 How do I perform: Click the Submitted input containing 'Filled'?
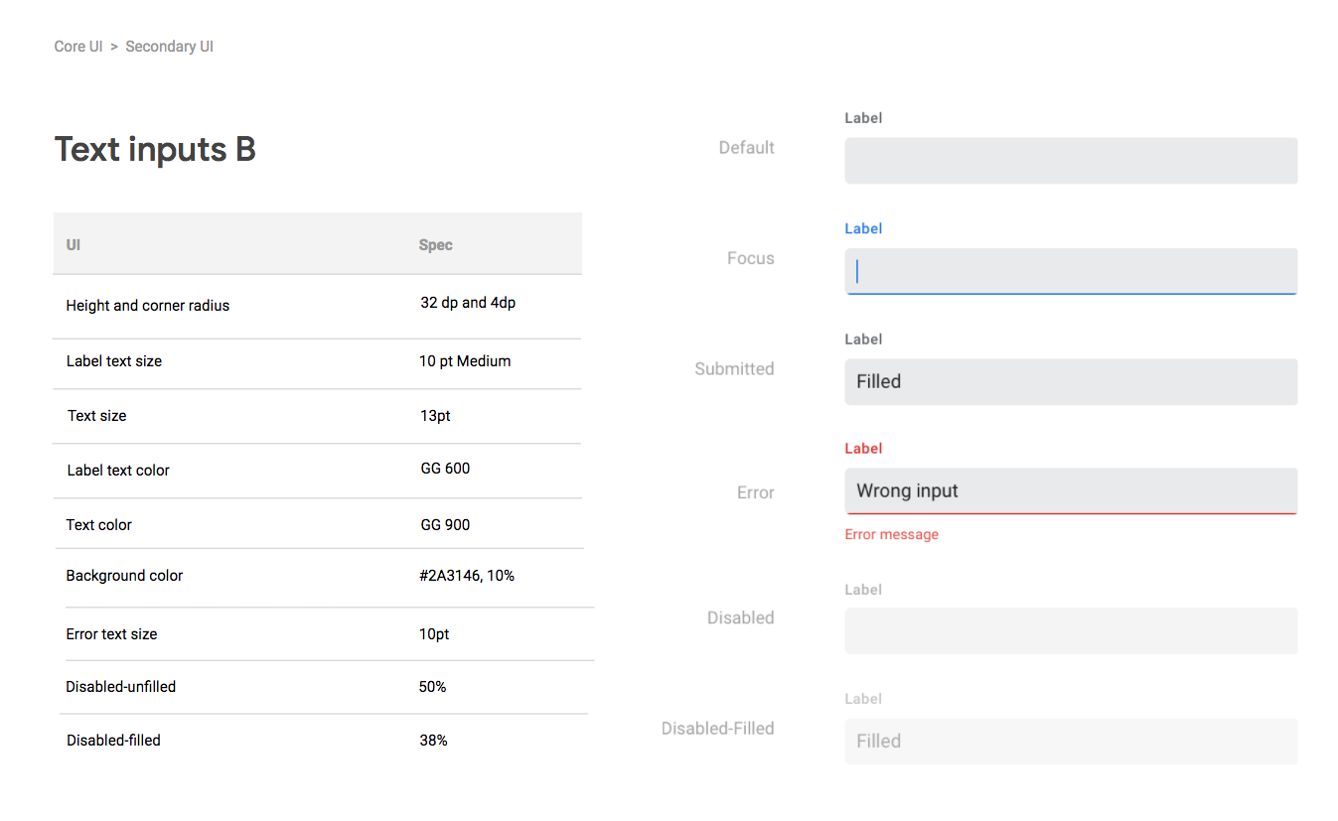click(x=1071, y=381)
